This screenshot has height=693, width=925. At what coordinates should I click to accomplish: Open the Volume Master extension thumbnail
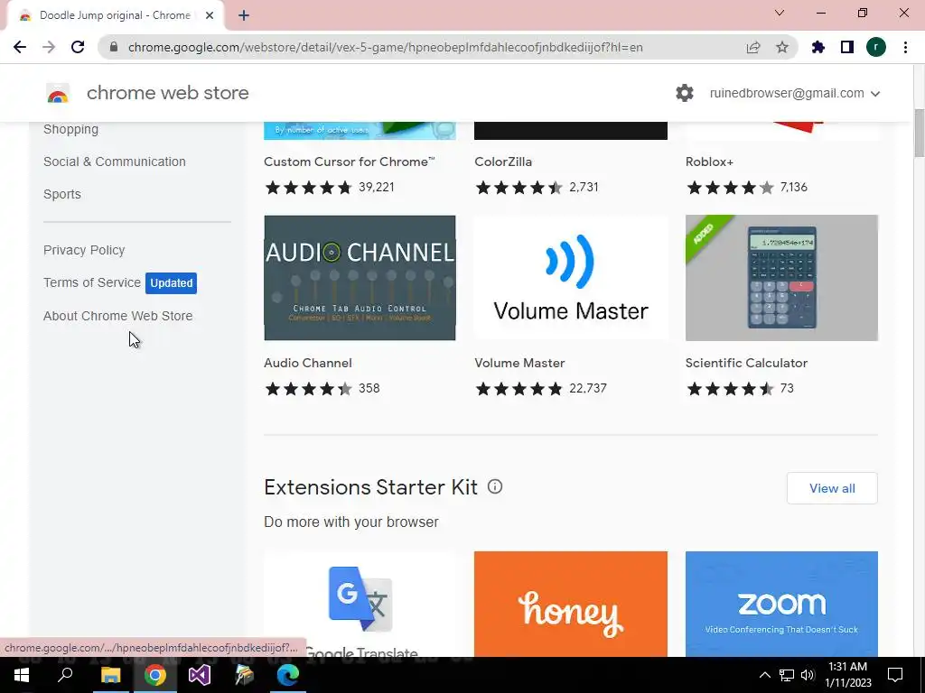(x=571, y=278)
